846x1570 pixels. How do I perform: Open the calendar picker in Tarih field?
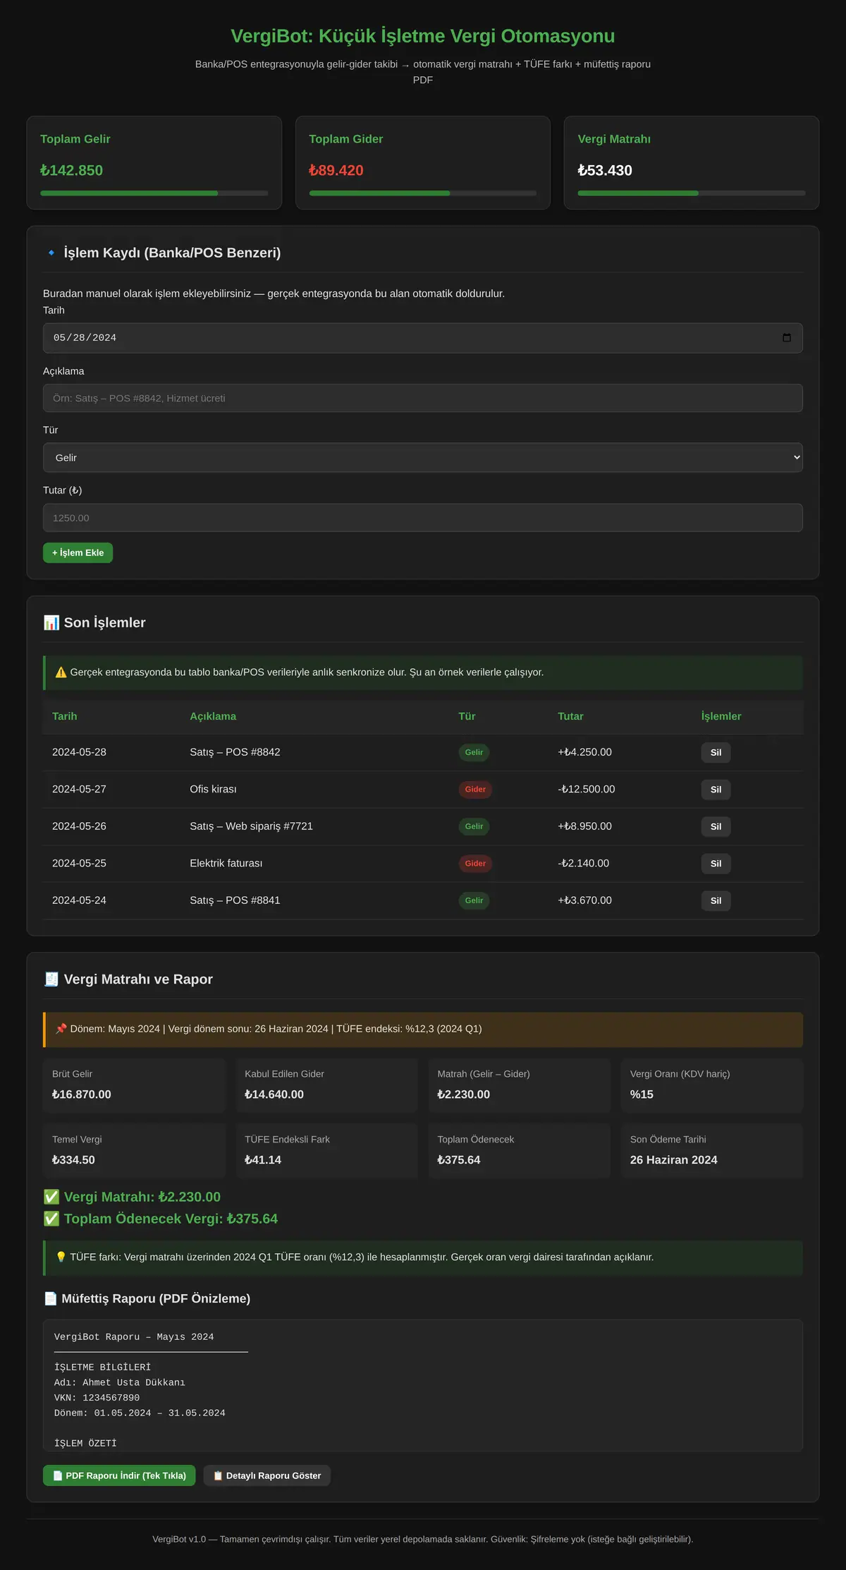pos(787,338)
